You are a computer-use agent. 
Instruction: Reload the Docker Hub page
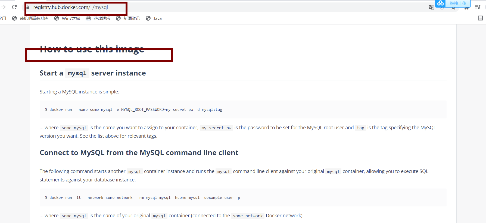coord(14,7)
